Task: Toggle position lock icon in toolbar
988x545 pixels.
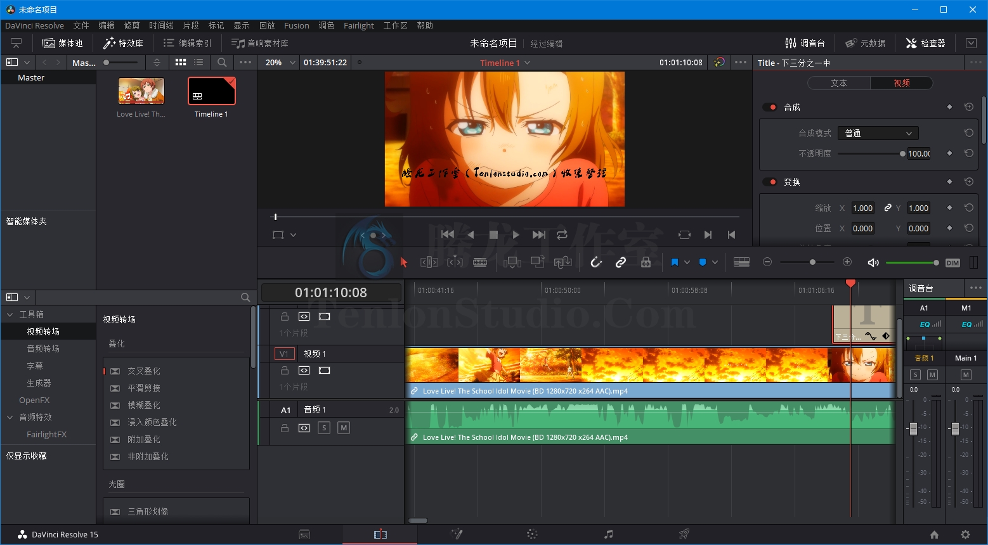Action: [646, 262]
